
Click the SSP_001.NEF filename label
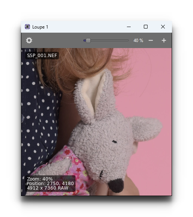point(42,56)
